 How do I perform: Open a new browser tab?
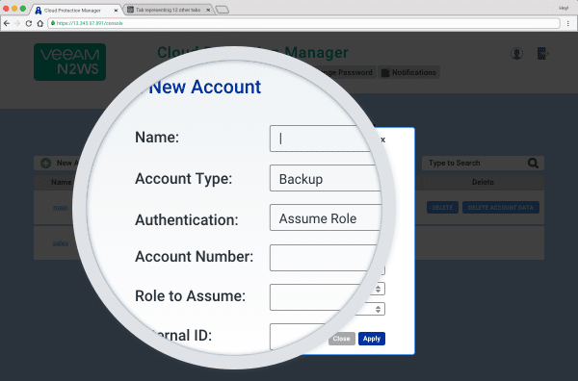[x=223, y=10]
